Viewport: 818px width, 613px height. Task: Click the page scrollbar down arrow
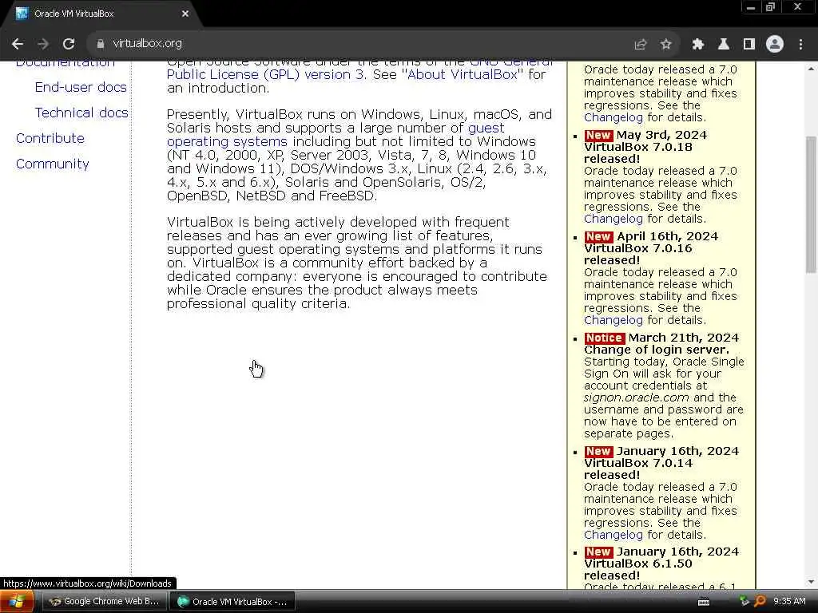click(x=812, y=582)
